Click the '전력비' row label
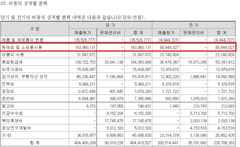This screenshot has width=240, height=147. tap(8, 84)
